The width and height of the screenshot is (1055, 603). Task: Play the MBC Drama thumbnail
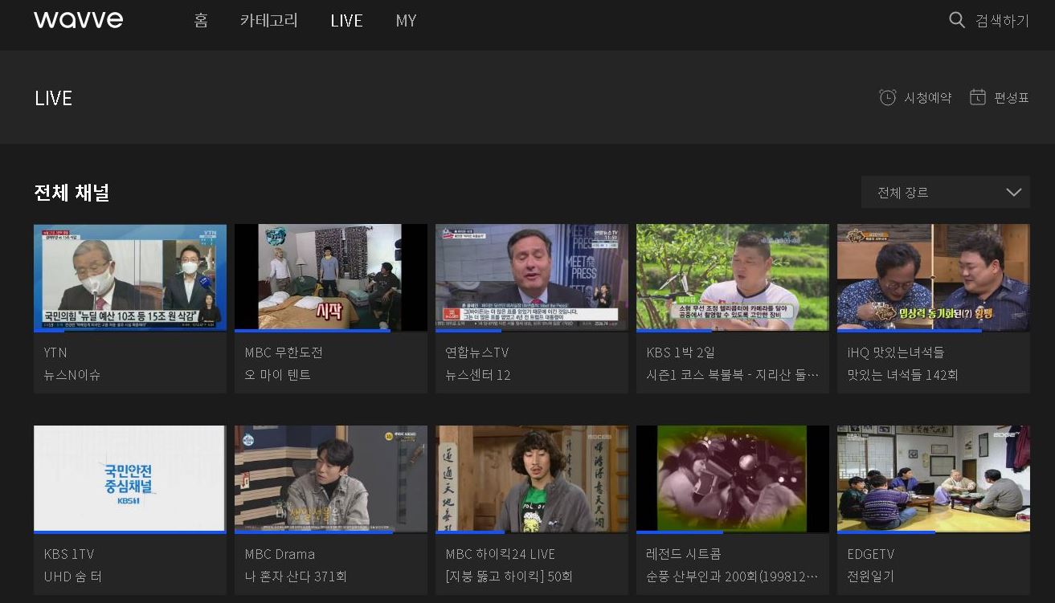point(331,479)
